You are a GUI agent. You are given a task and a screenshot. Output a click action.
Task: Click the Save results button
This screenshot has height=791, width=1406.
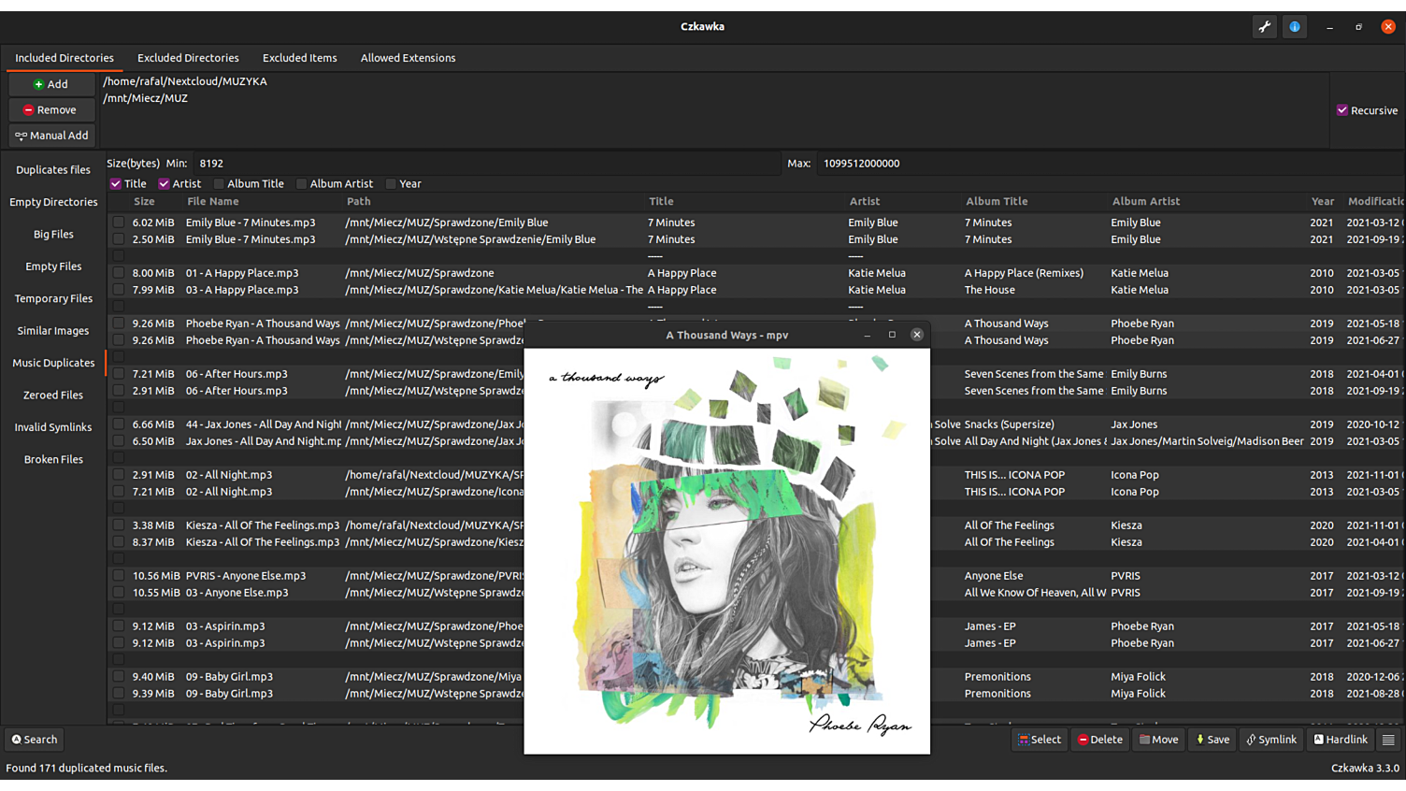[1212, 740]
